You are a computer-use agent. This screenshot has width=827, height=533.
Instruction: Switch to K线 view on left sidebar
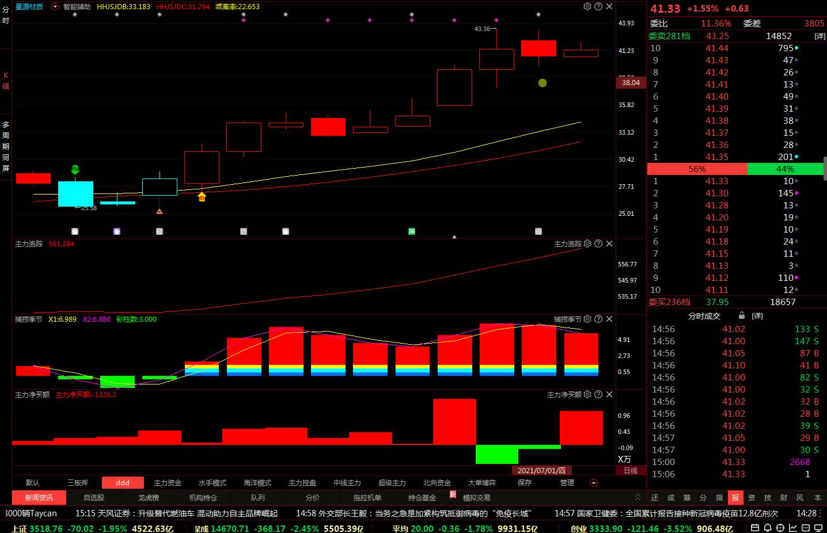coord(6,81)
